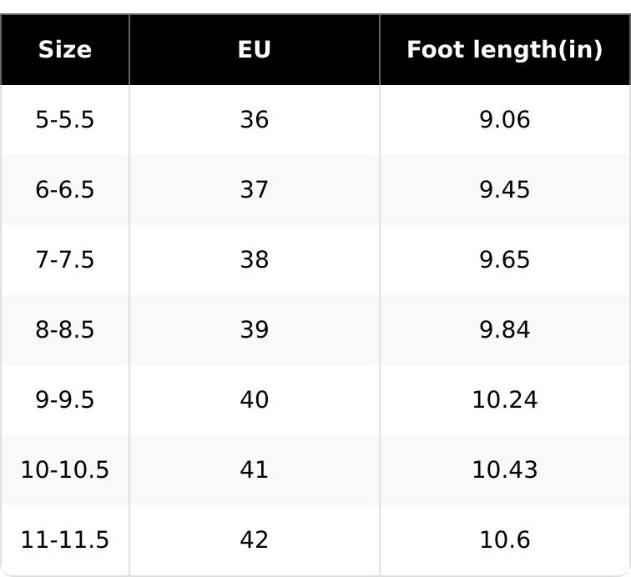
Task: Select the 8-8.5 size cell
Action: click(x=65, y=330)
